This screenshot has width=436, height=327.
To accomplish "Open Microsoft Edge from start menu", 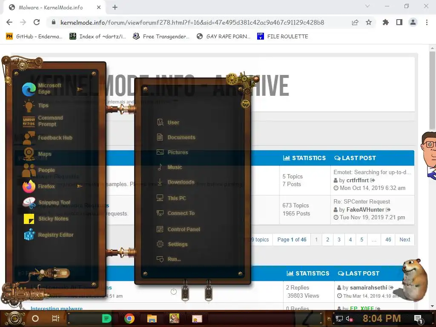I will 44,89.
